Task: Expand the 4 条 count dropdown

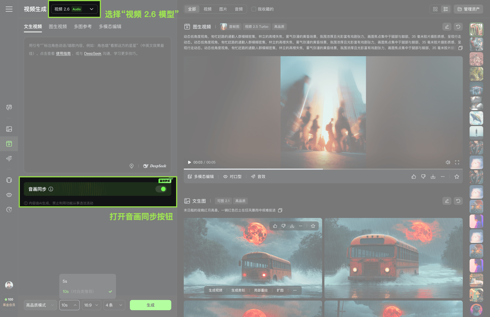Action: 114,305
